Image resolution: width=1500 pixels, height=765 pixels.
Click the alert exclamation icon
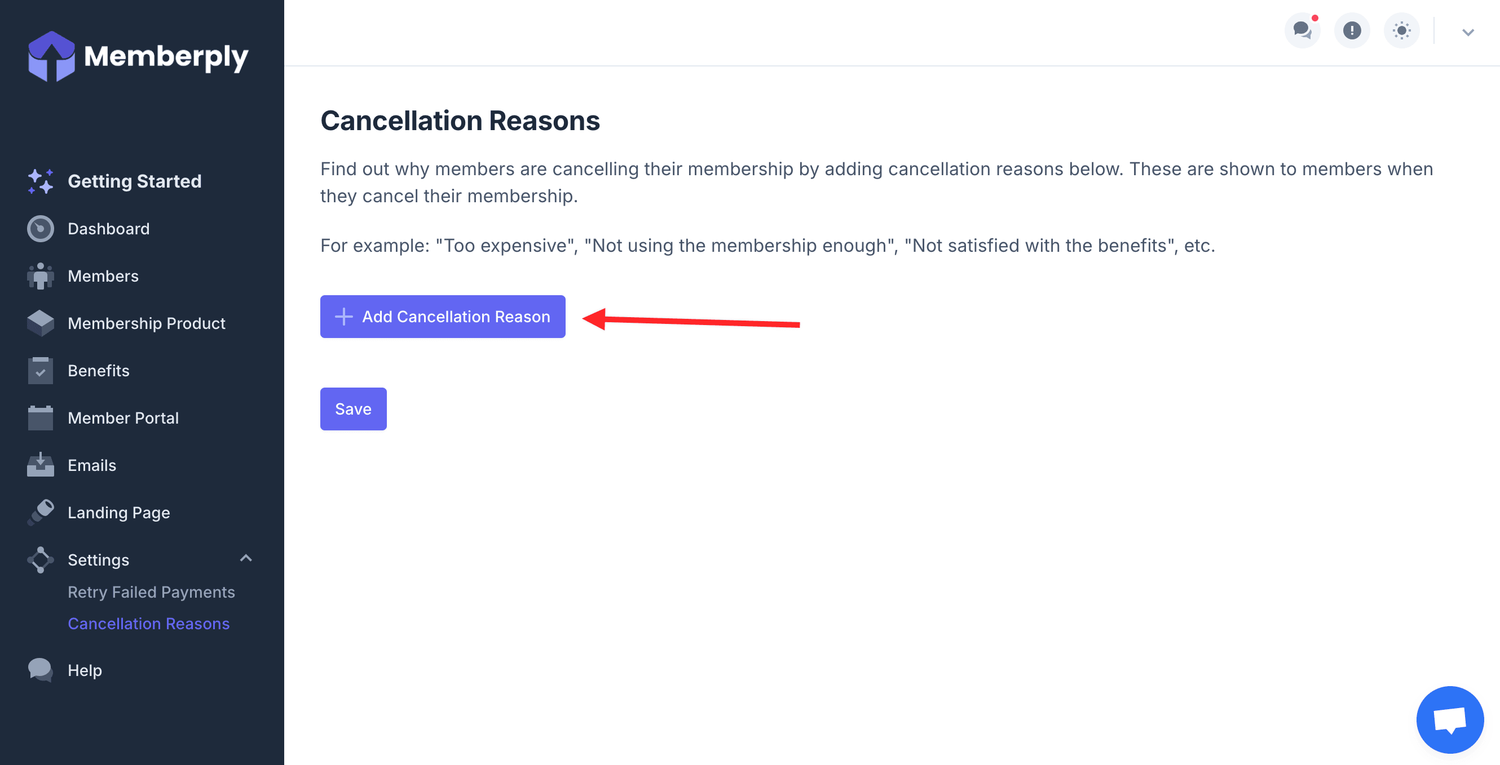1352,30
